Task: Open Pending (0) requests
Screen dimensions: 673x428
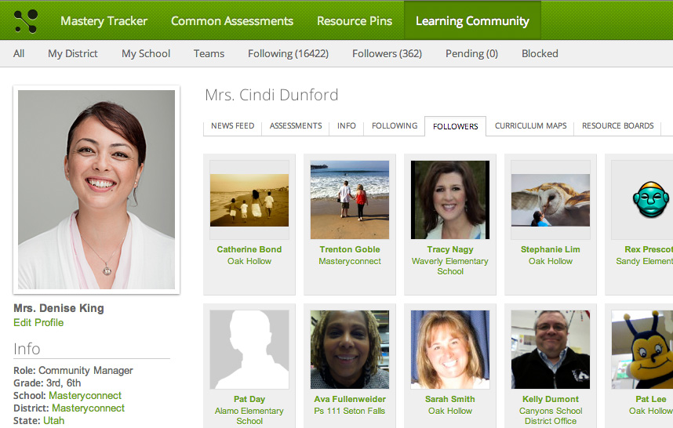Action: pyautogui.click(x=471, y=53)
